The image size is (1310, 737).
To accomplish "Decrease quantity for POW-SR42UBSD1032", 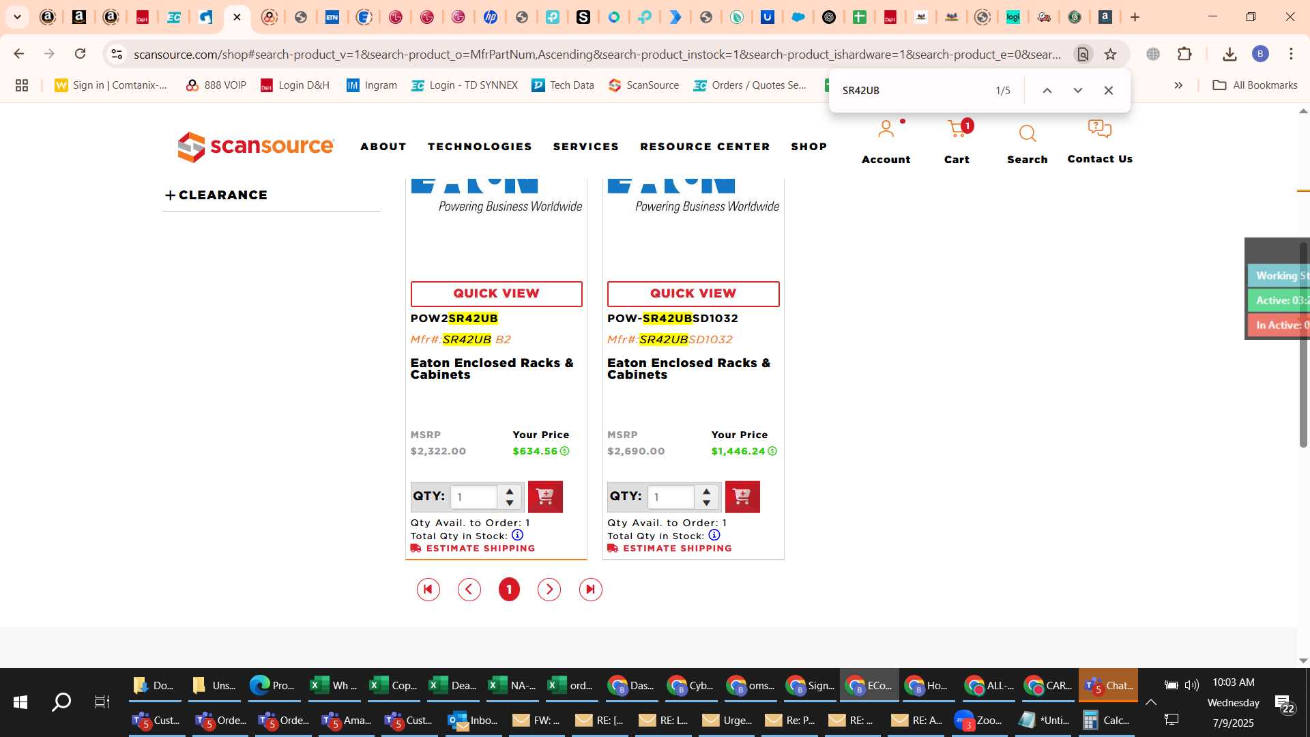I will pyautogui.click(x=707, y=503).
